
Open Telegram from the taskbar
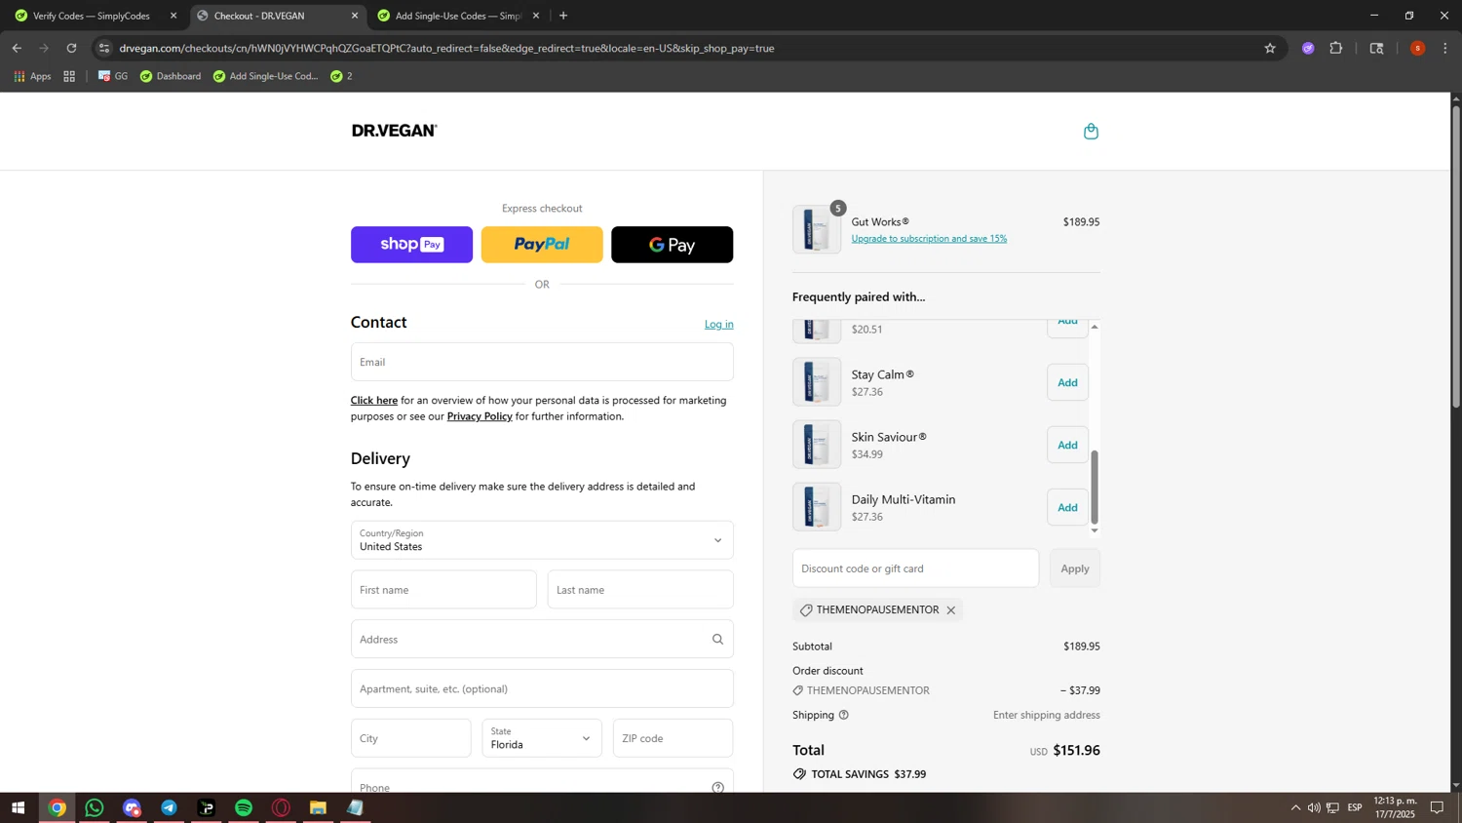coord(170,807)
